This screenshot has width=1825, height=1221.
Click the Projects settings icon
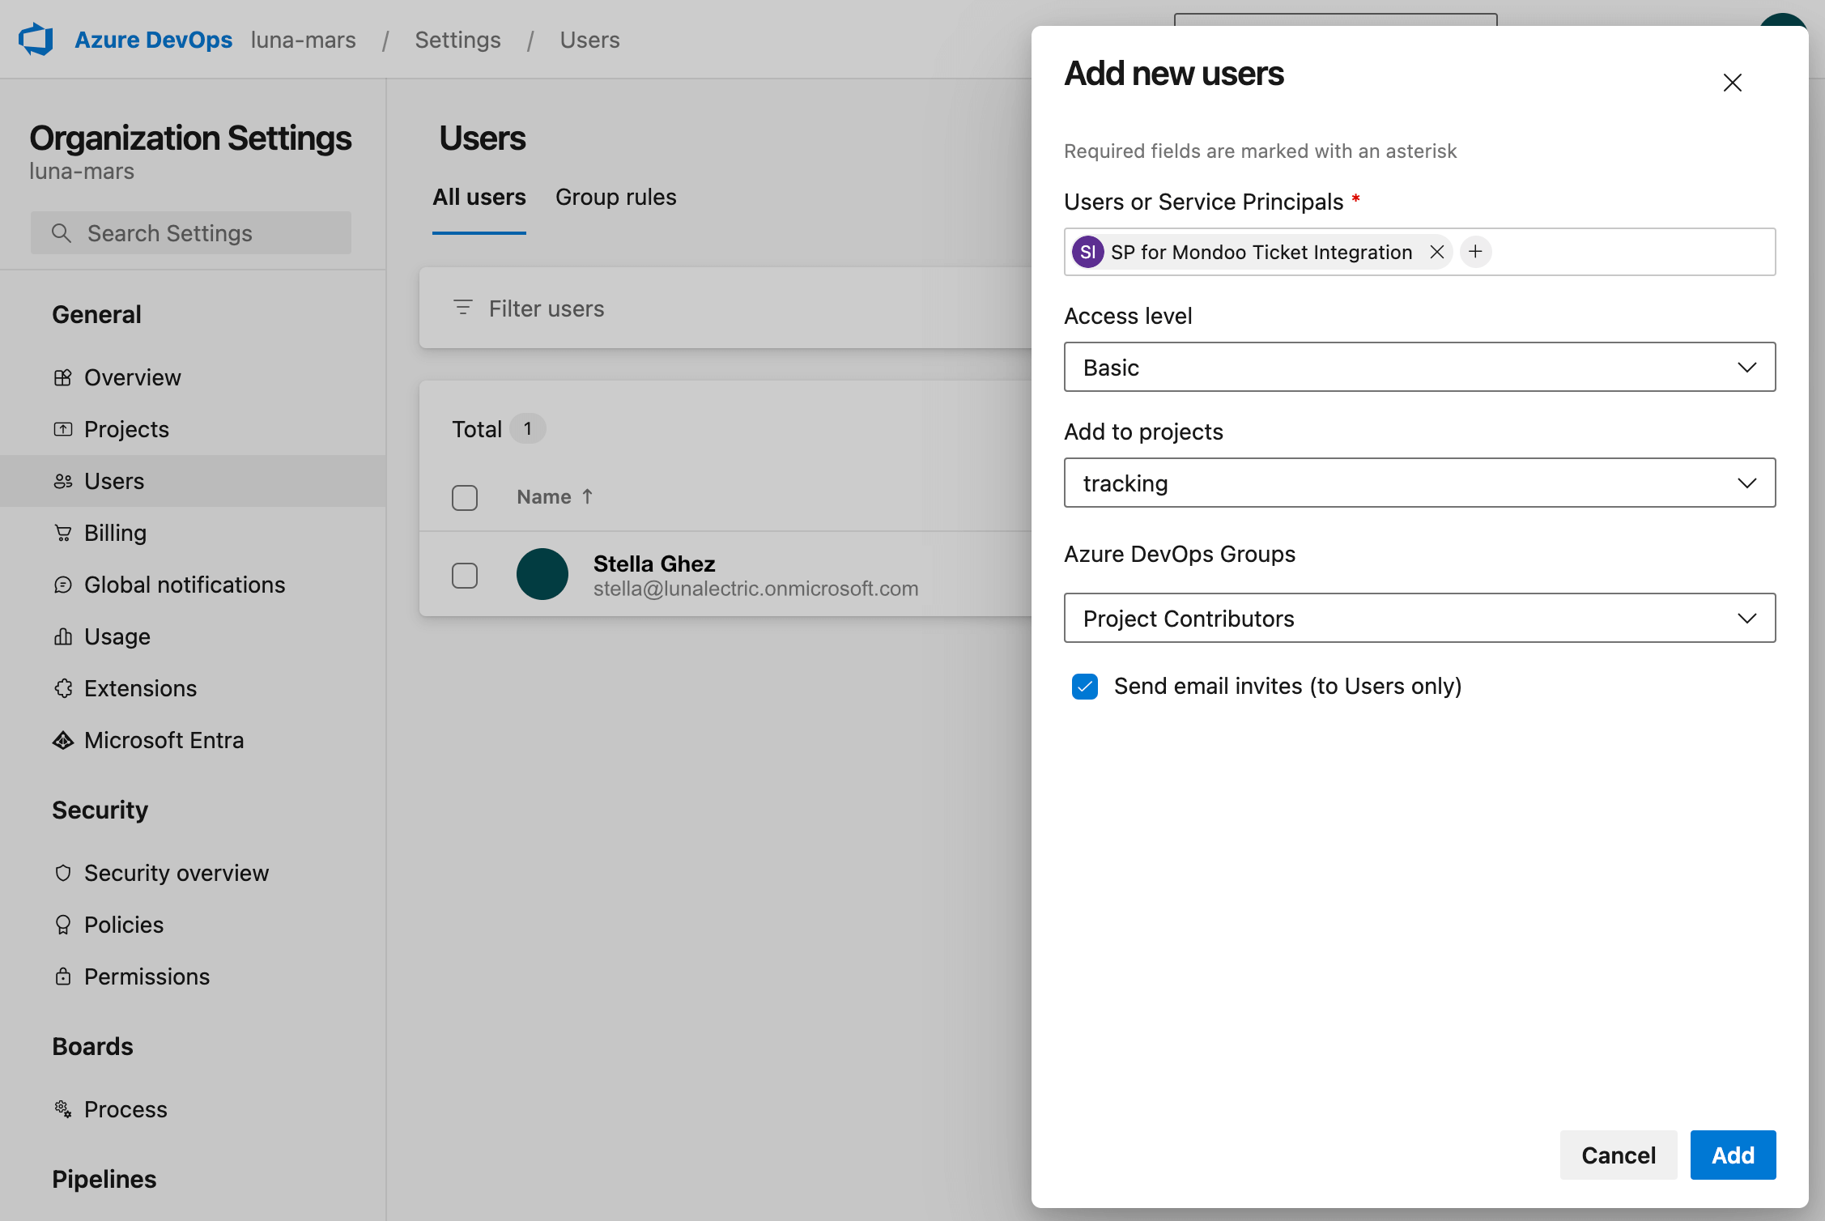click(x=62, y=428)
